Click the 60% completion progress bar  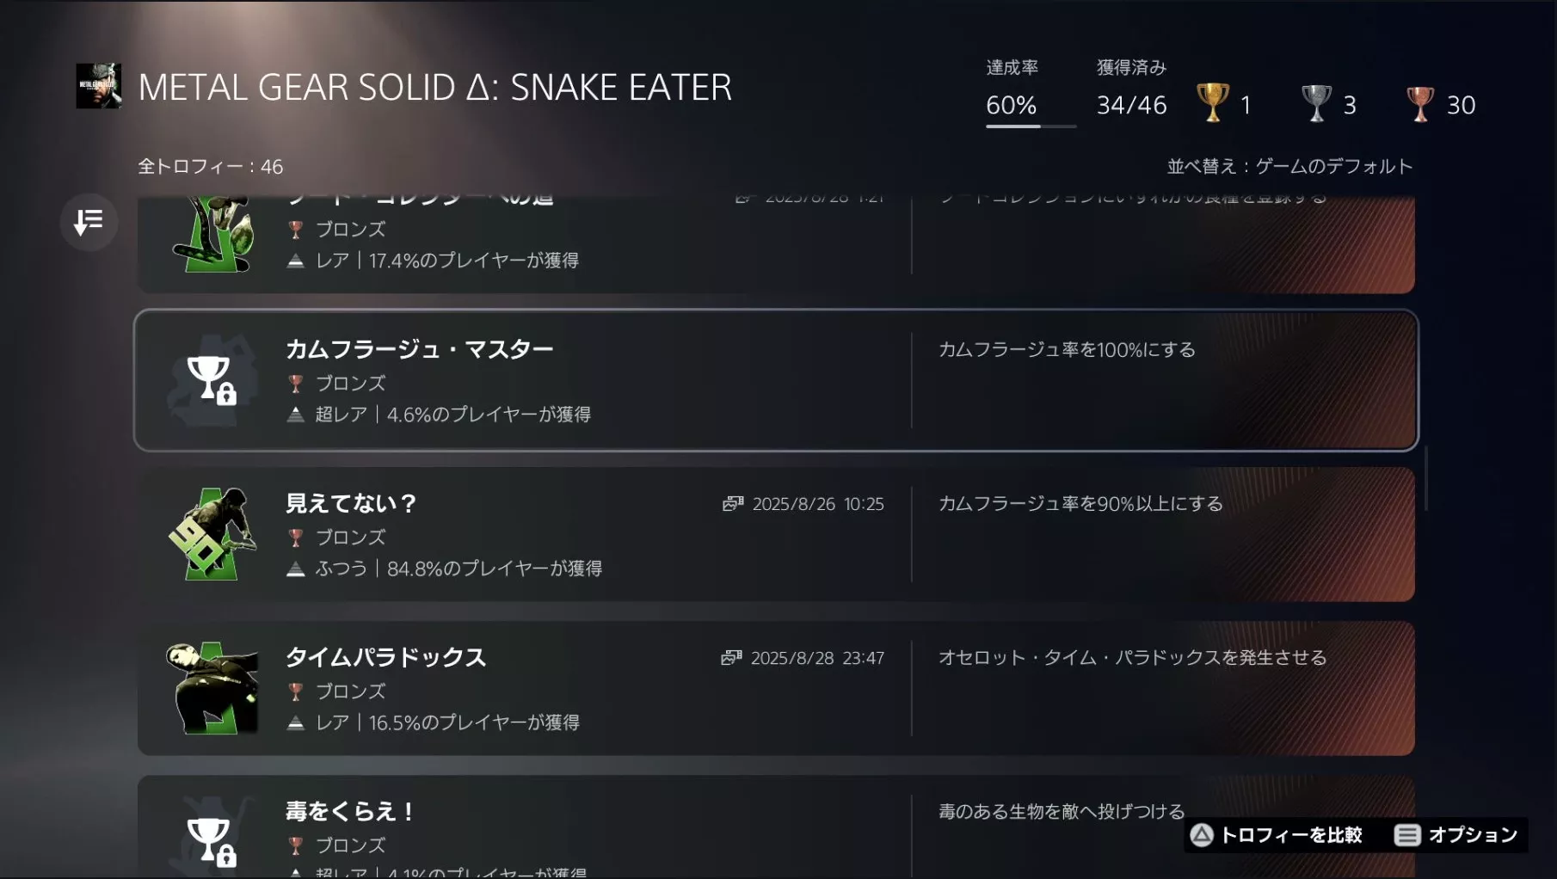coord(1031,126)
